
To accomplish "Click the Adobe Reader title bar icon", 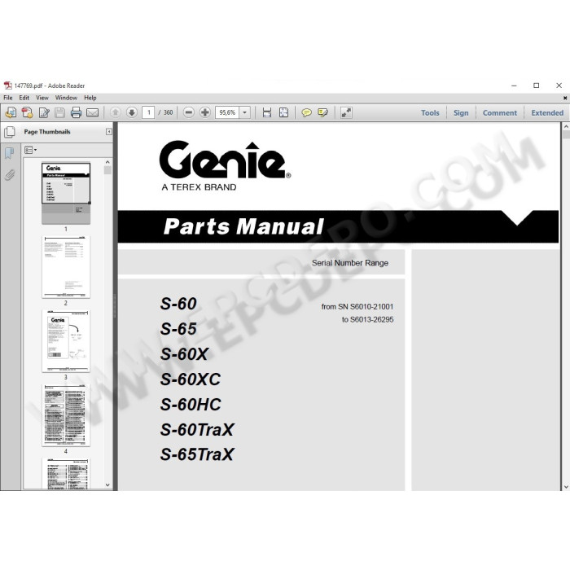I will (7, 85).
